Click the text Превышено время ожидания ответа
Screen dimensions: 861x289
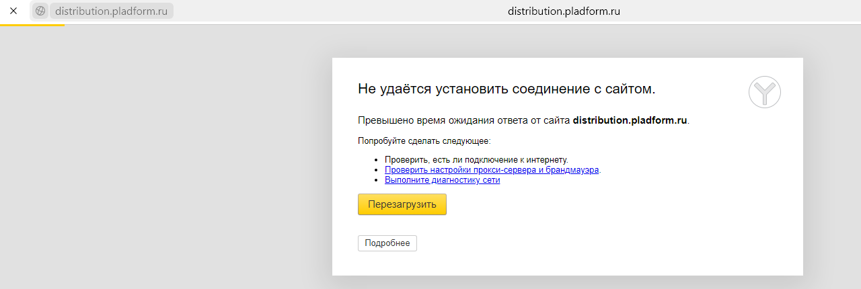tap(464, 121)
